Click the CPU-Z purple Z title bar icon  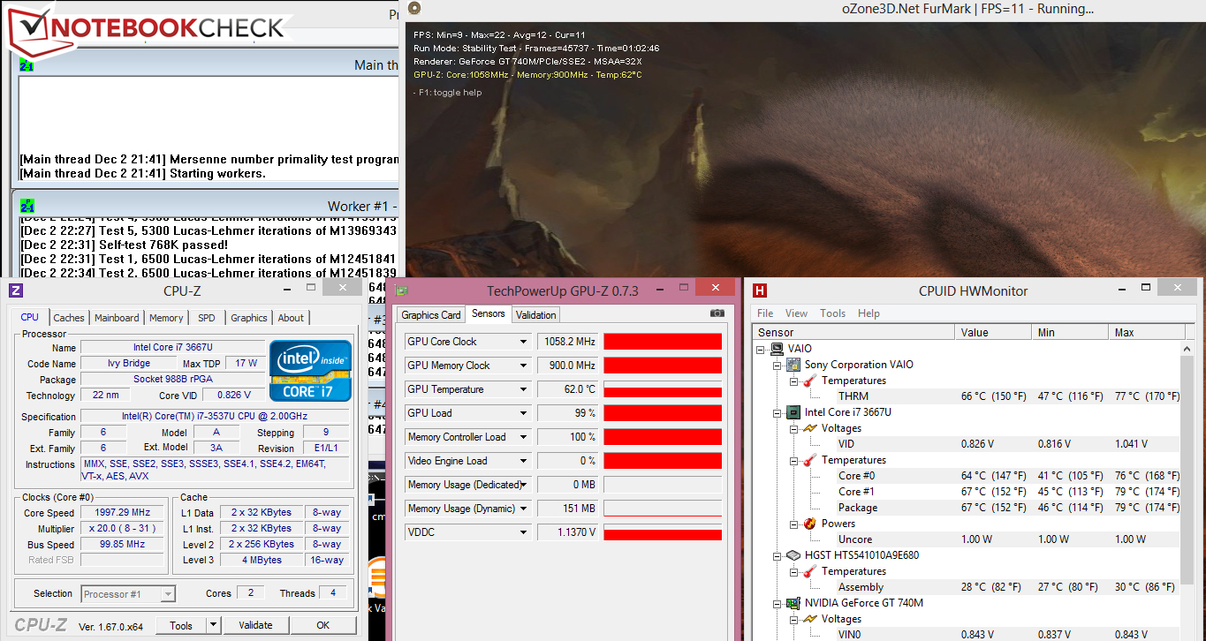16,290
